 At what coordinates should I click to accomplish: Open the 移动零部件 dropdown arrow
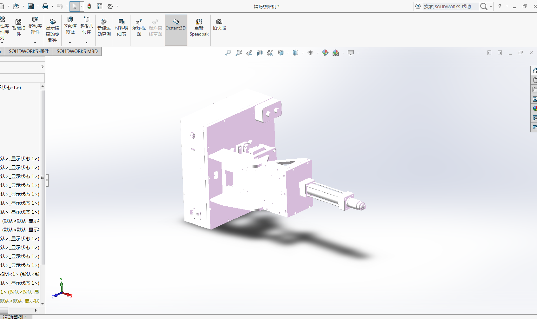35,43
